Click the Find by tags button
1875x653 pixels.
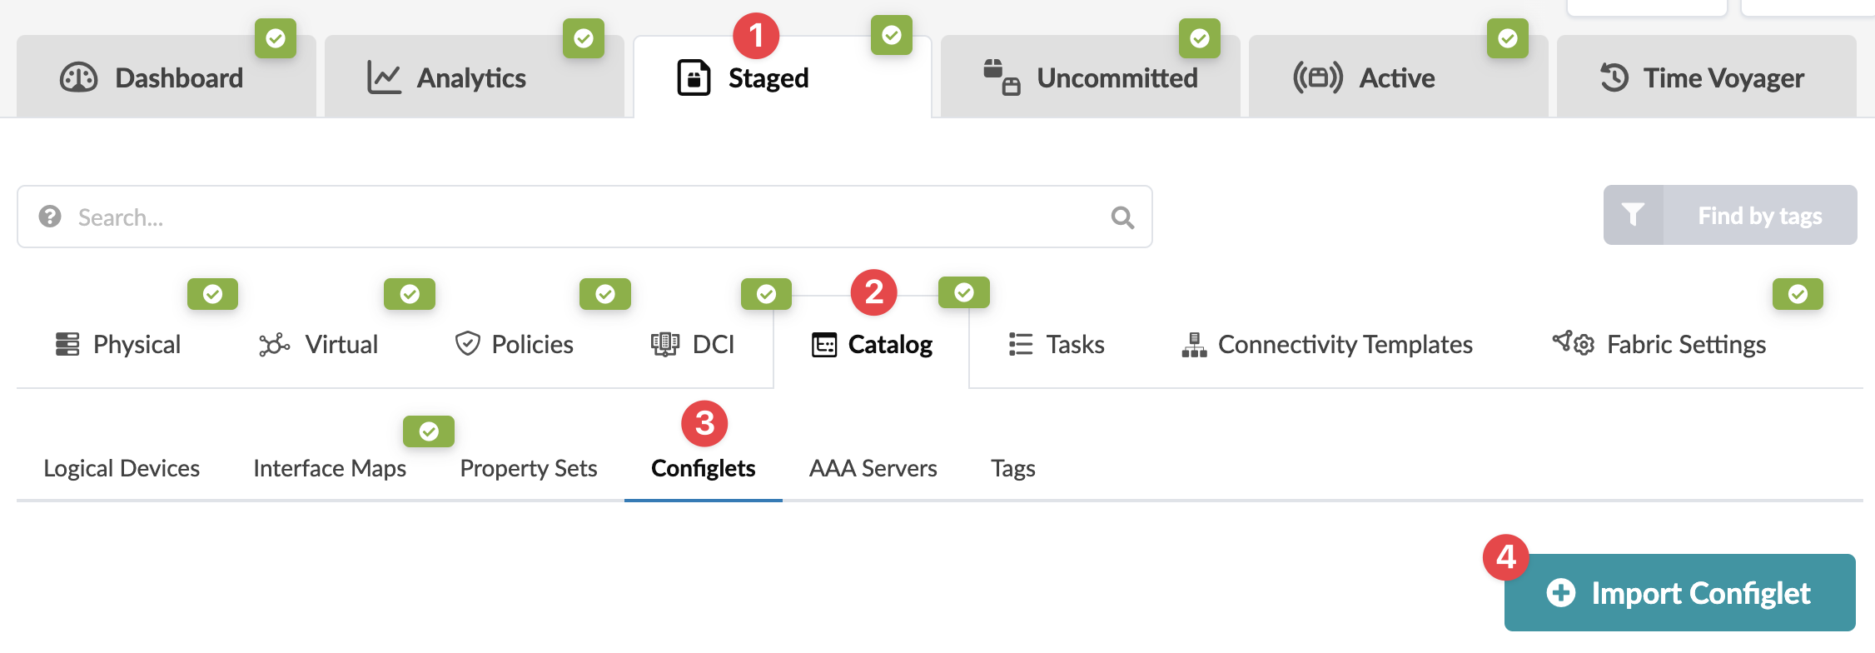tap(1759, 216)
